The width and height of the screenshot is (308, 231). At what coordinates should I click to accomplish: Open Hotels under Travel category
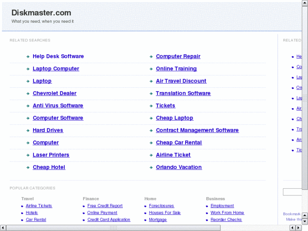point(32,213)
